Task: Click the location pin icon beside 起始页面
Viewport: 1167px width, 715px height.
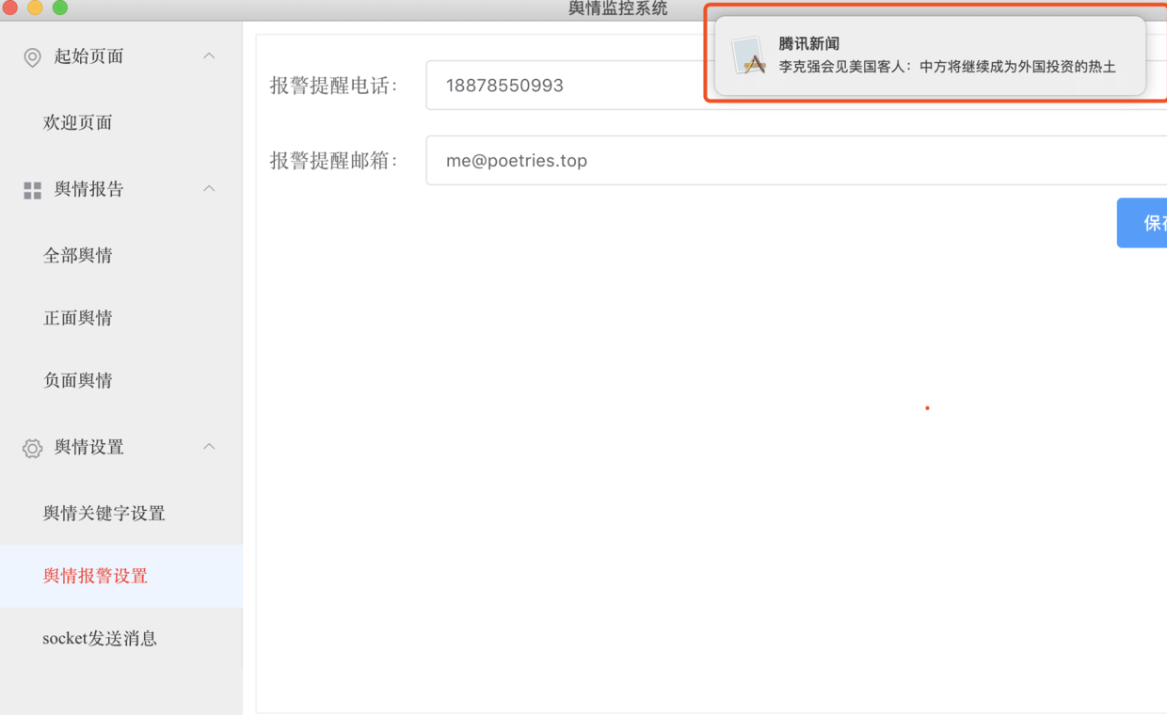Action: click(31, 56)
